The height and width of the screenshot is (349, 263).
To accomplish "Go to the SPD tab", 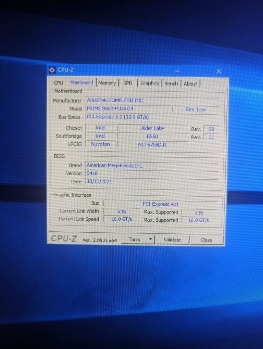I will point(128,83).
